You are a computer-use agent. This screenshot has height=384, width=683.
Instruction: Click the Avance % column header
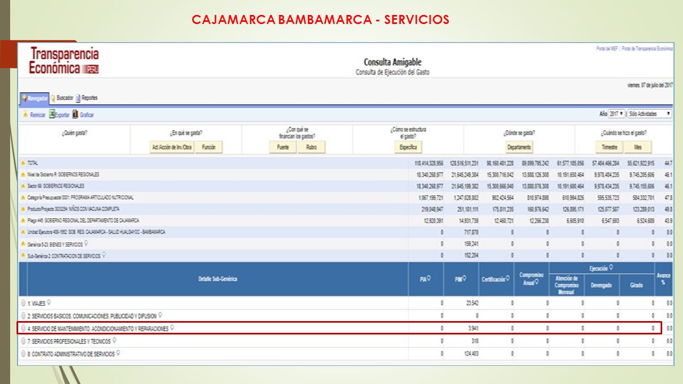click(x=663, y=279)
